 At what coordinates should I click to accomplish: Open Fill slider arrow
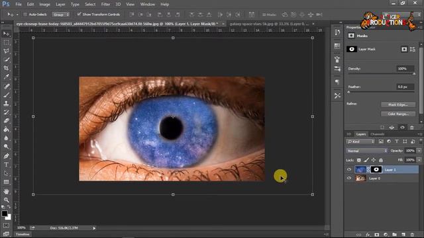point(419,160)
